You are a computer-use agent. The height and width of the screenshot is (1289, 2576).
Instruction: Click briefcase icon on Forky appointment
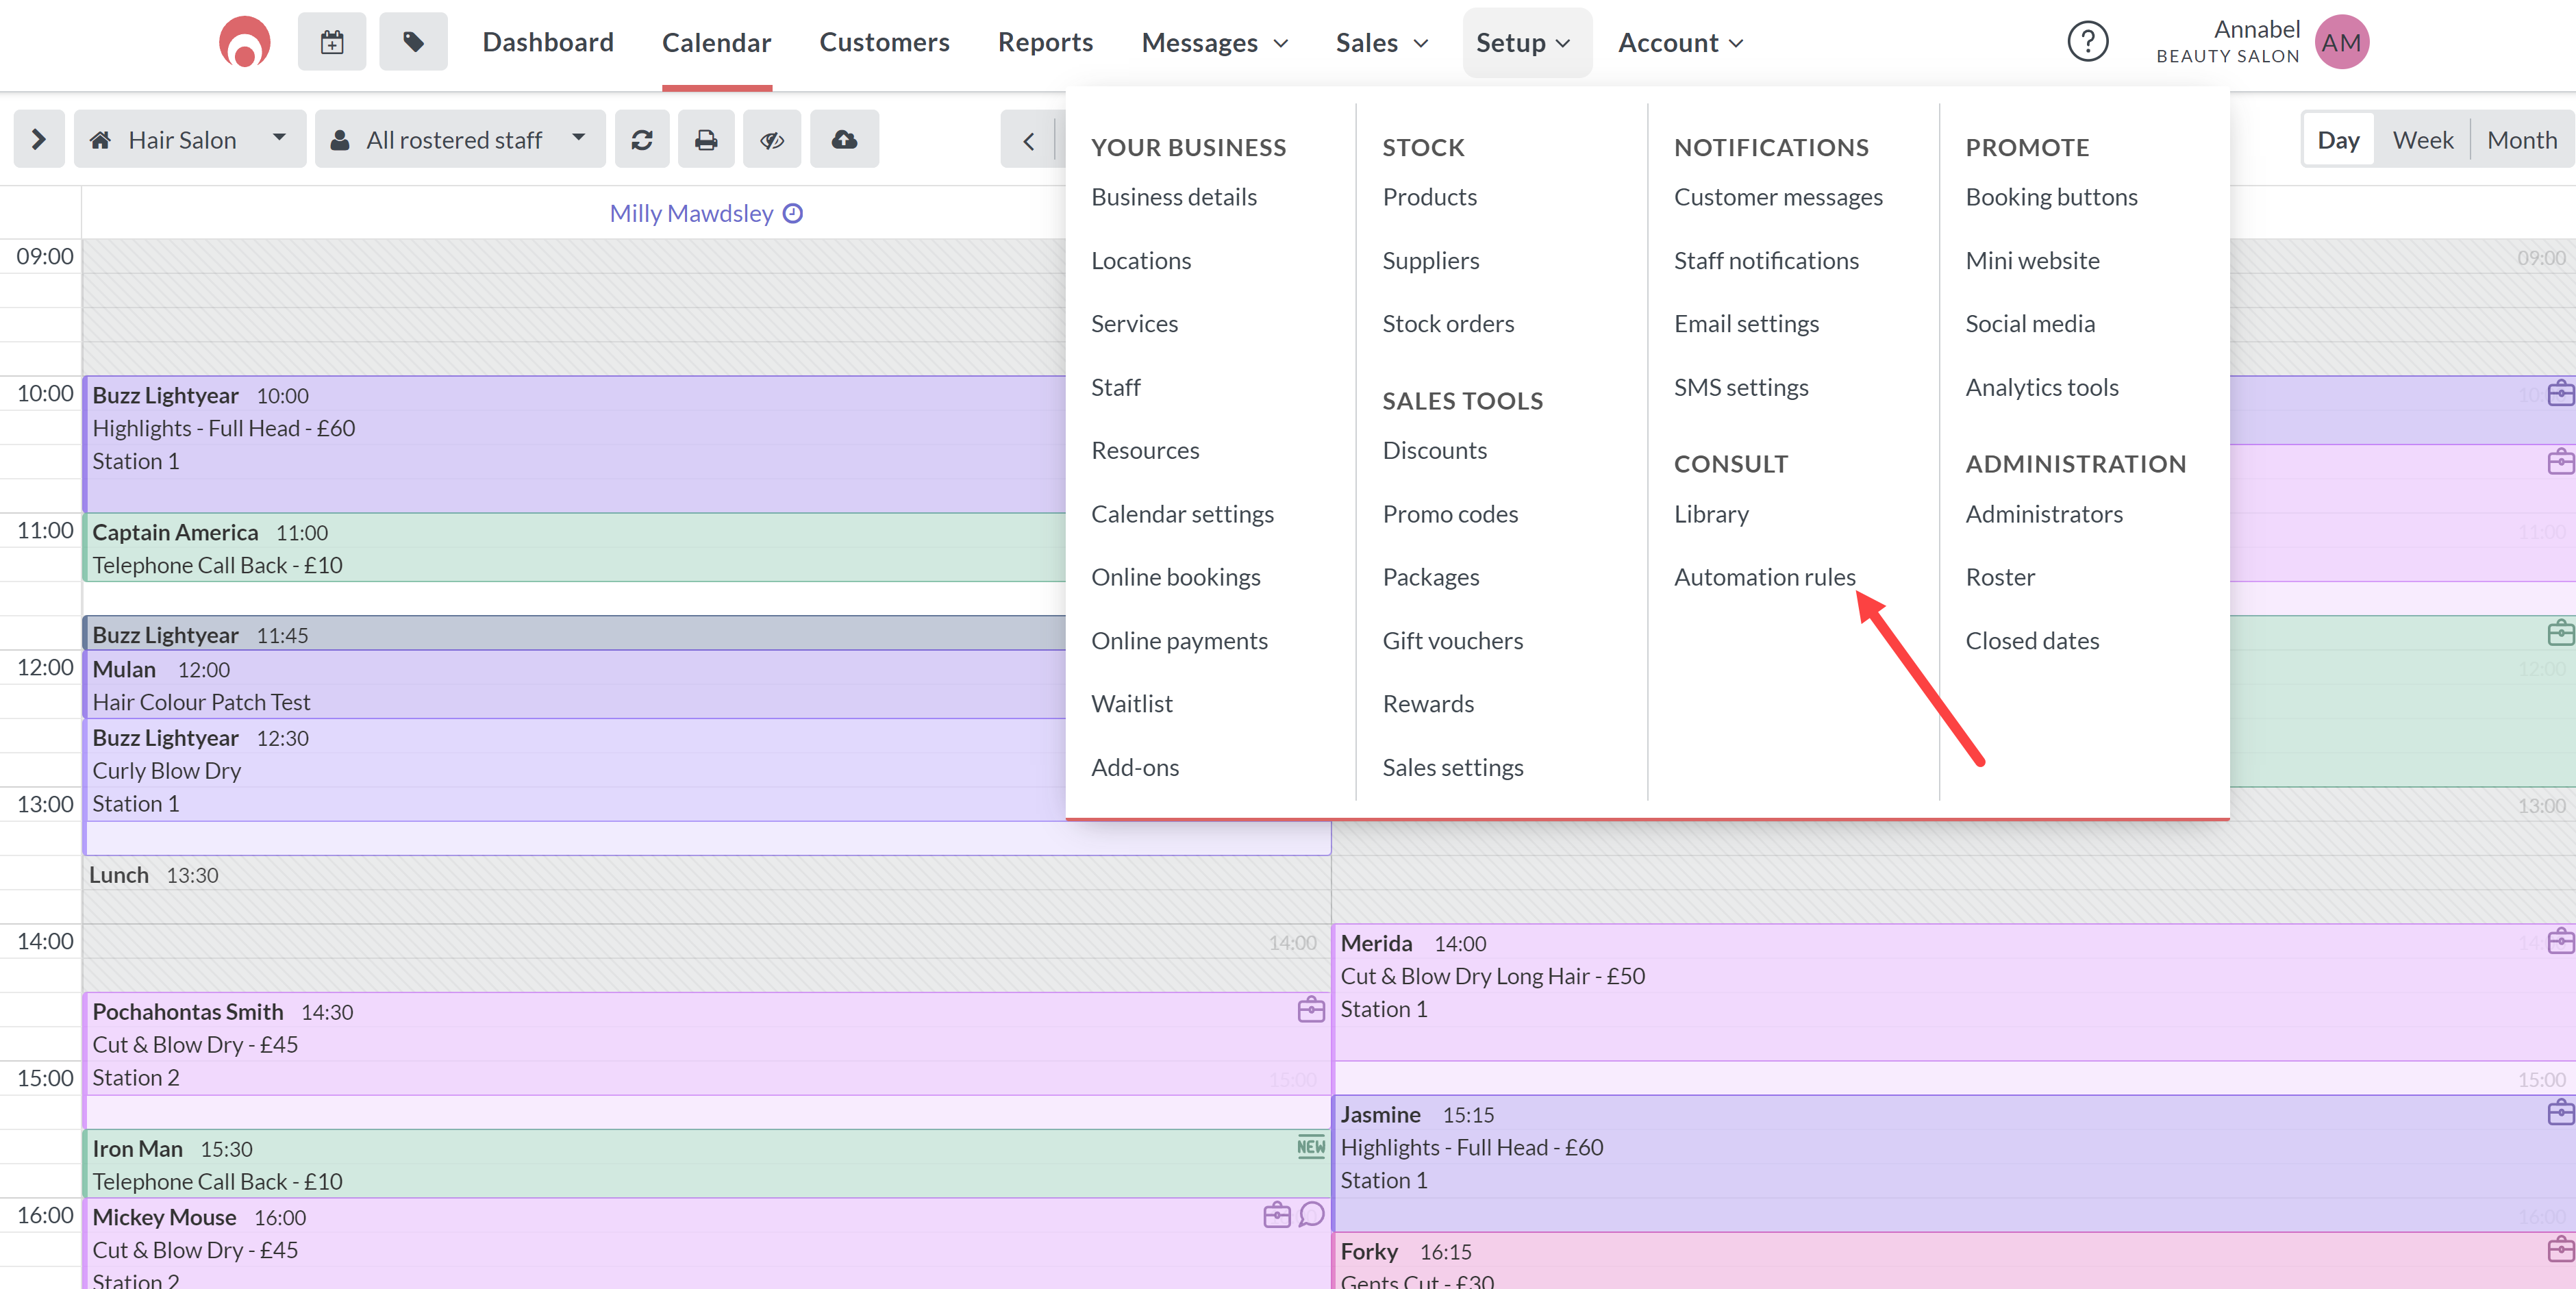pyautogui.click(x=2561, y=1249)
